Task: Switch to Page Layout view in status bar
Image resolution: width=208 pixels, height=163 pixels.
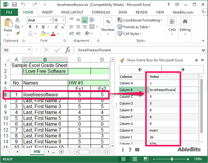Action: (135, 159)
